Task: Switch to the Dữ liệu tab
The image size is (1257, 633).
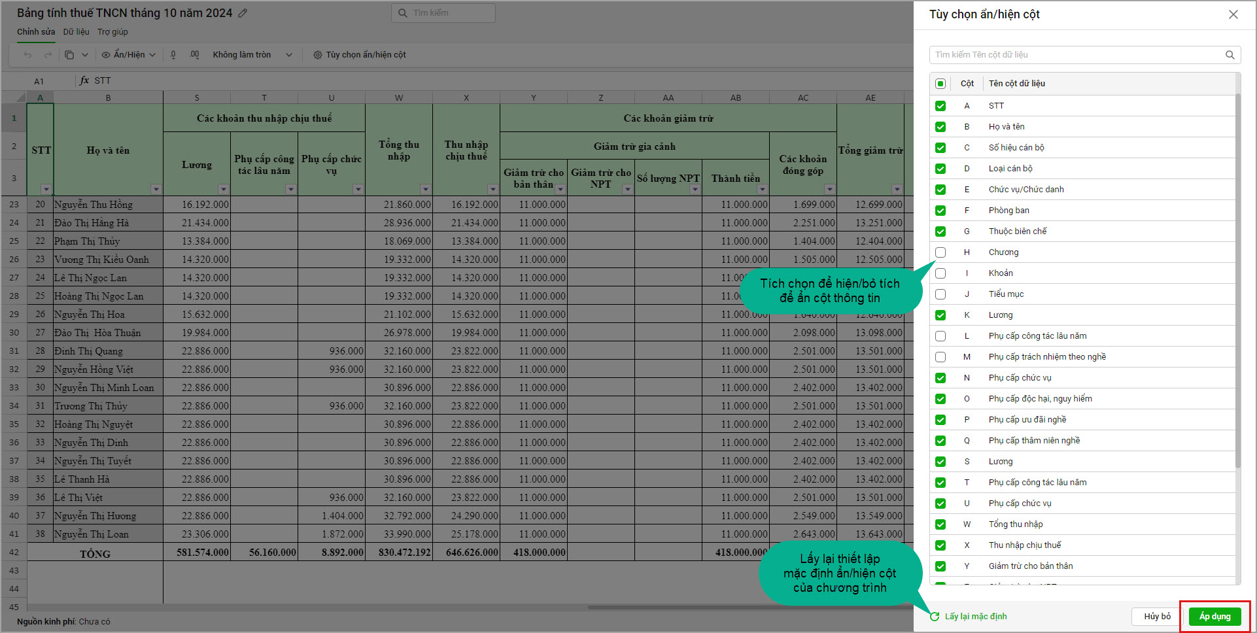Action: 76,32
